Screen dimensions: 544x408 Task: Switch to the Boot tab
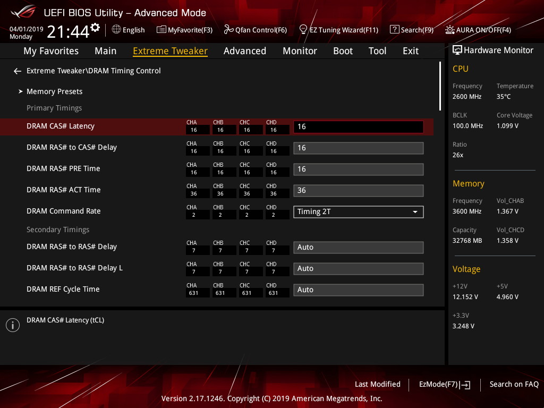point(343,51)
